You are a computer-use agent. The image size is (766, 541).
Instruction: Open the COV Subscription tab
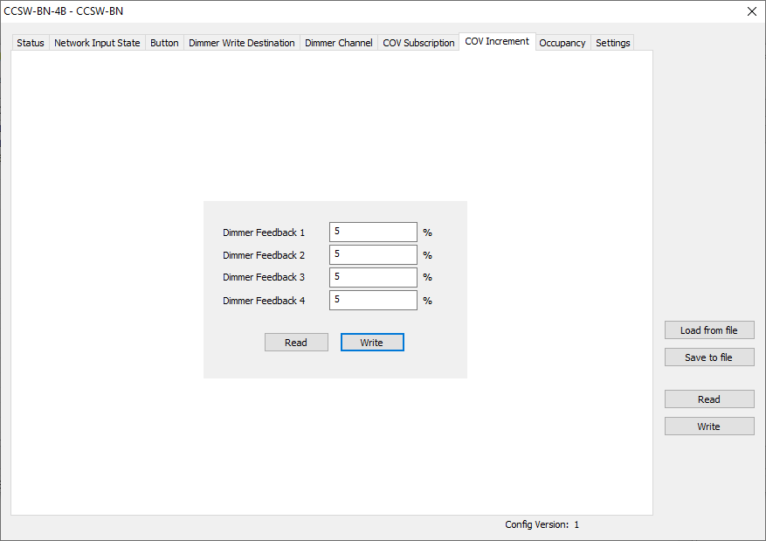pyautogui.click(x=418, y=43)
